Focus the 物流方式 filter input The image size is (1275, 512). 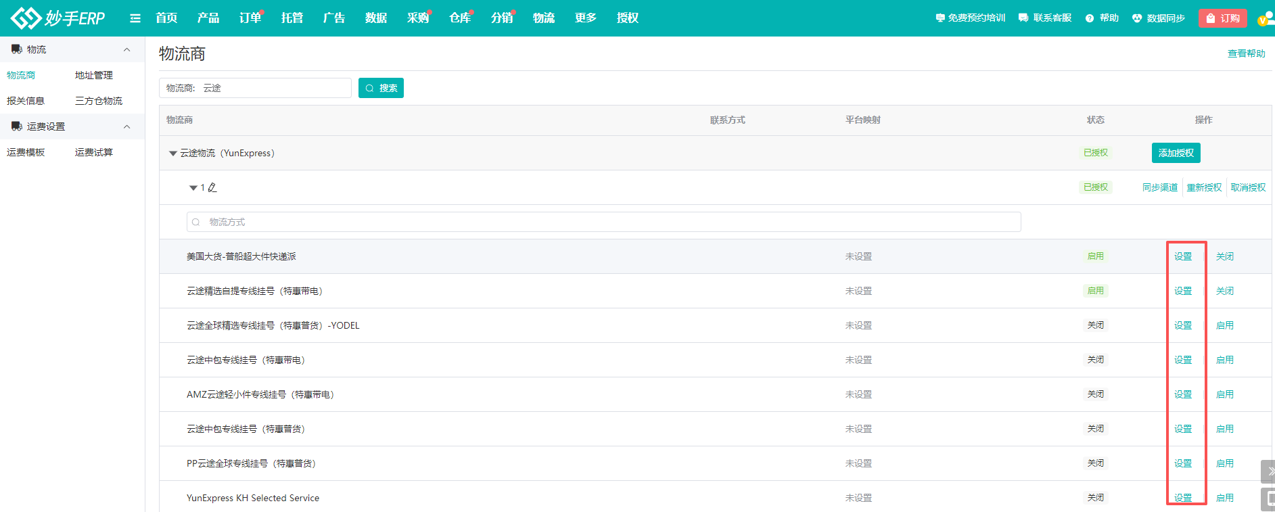(603, 222)
